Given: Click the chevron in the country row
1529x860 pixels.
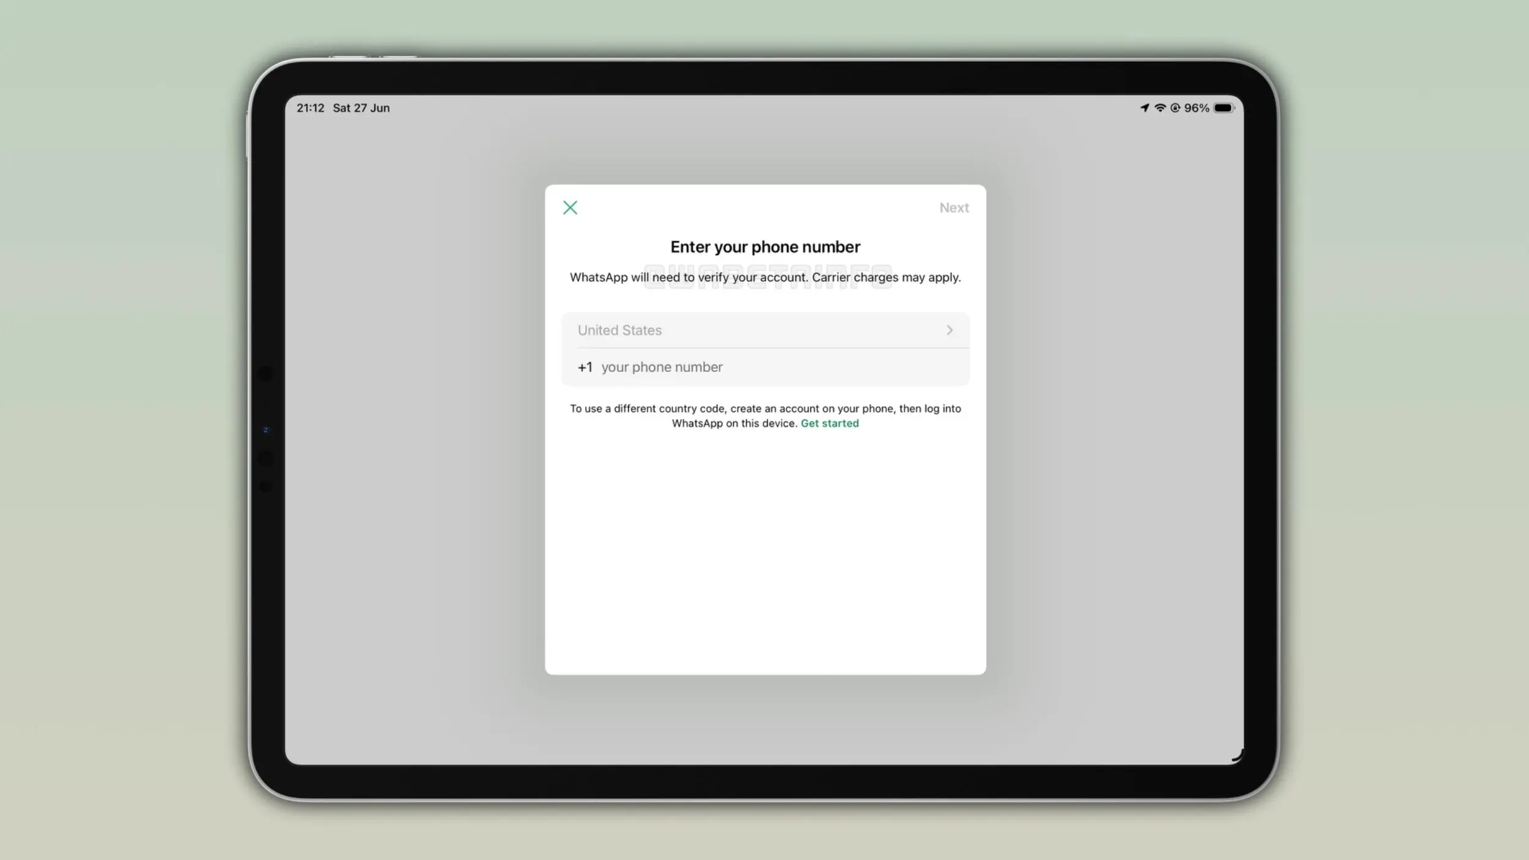Looking at the screenshot, I should pos(949,330).
